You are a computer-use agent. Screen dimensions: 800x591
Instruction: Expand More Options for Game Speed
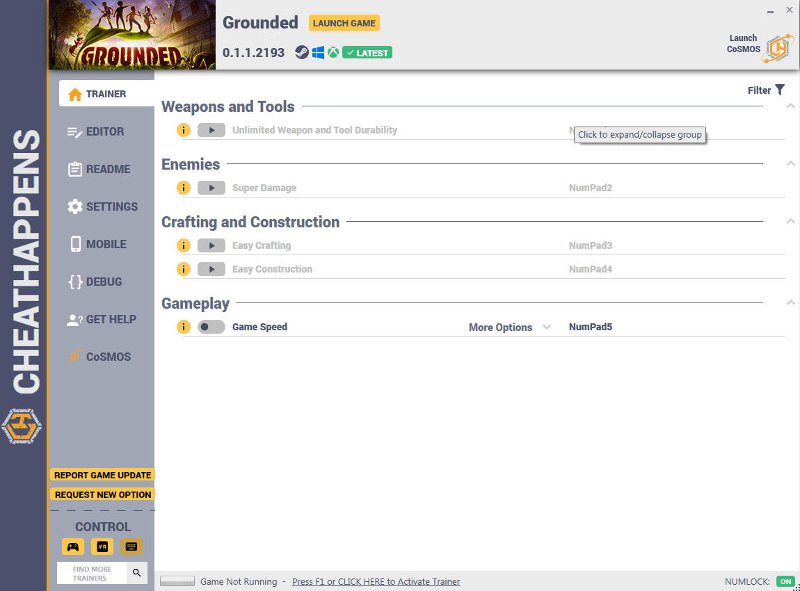[x=510, y=327]
